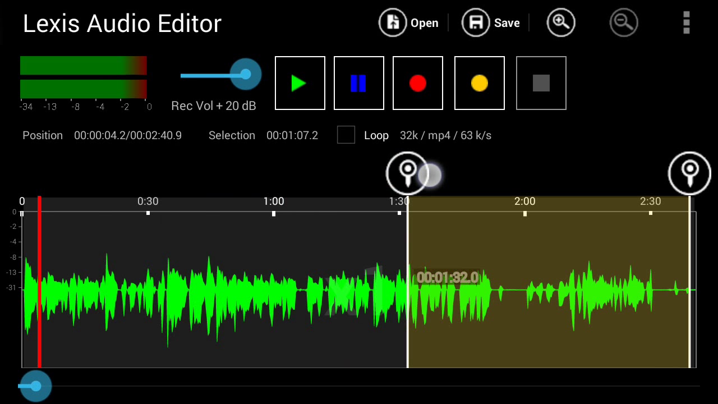Open an audio file with Open icon
718x404 pixels.
point(393,23)
